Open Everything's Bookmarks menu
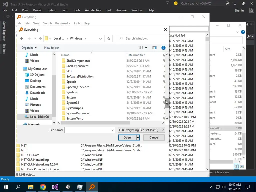The image size is (256, 192). (62, 23)
